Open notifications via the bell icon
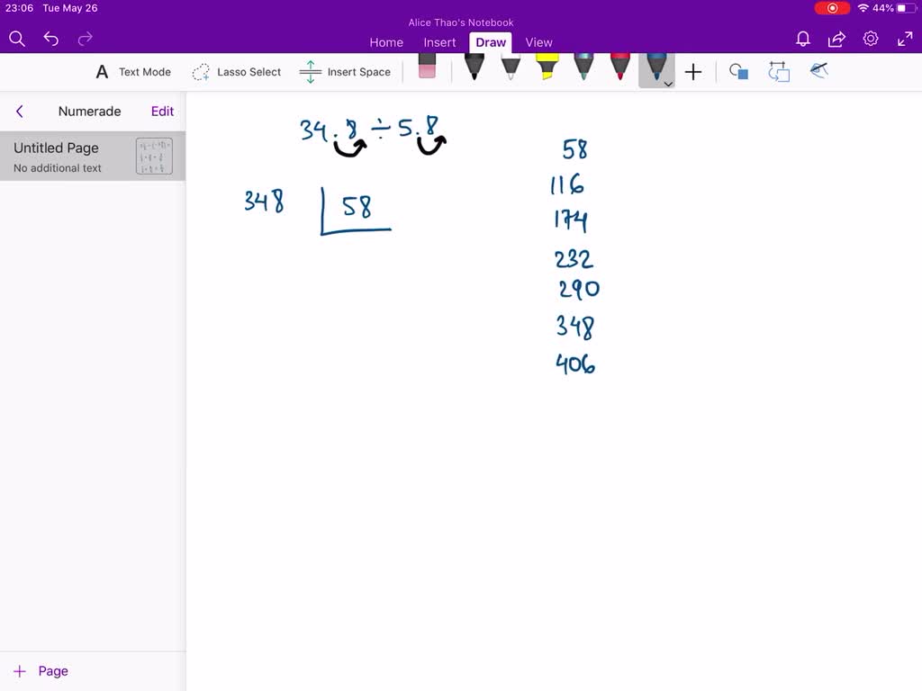 pos(802,39)
